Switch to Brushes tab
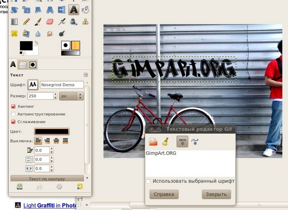 33,65
